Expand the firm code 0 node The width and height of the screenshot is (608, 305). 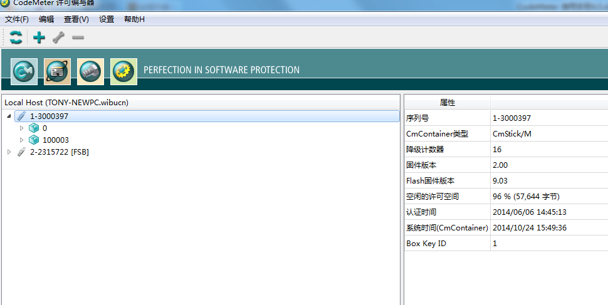22,128
